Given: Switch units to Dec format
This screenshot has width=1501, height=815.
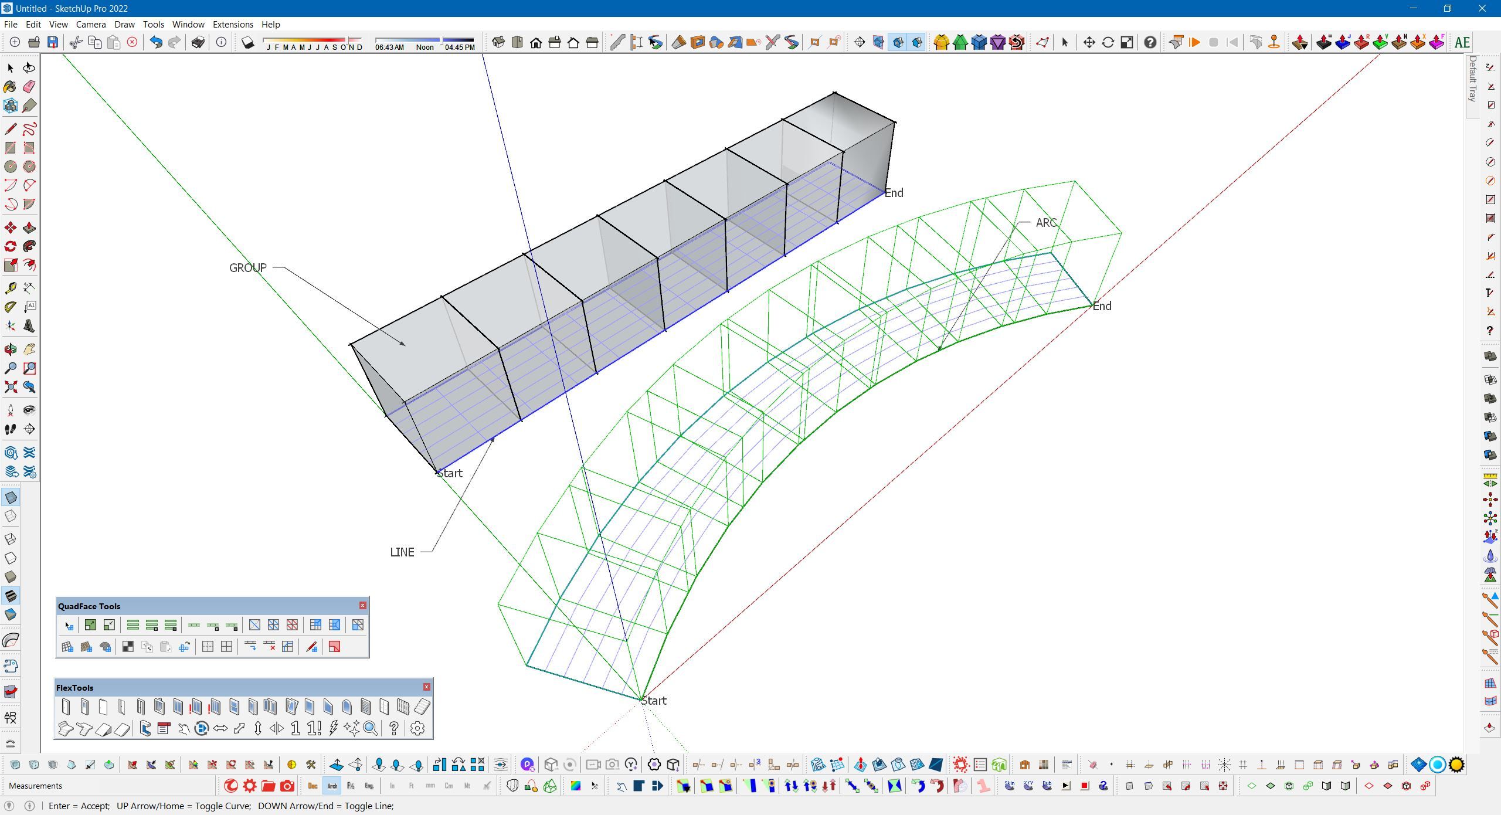Looking at the screenshot, I should point(313,786).
